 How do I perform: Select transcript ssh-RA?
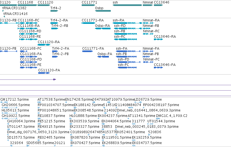(x=118, y=20)
